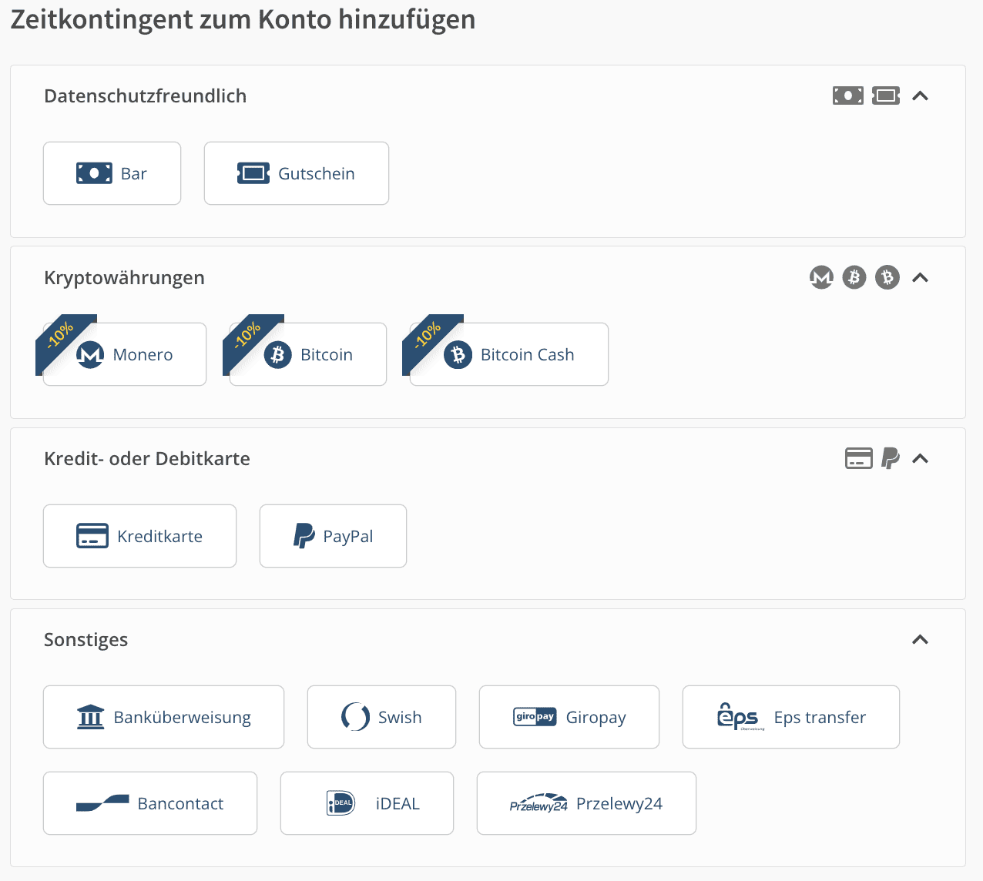983x881 pixels.
Task: Pay using PayPal button
Action: point(333,536)
